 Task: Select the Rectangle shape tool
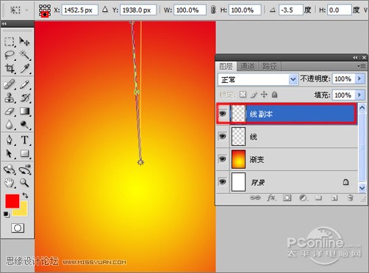coord(24,153)
